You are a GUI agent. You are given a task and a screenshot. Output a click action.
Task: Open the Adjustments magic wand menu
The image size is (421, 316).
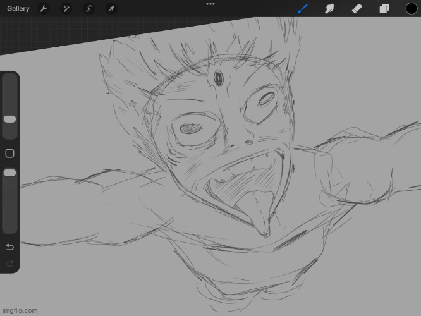(66, 9)
